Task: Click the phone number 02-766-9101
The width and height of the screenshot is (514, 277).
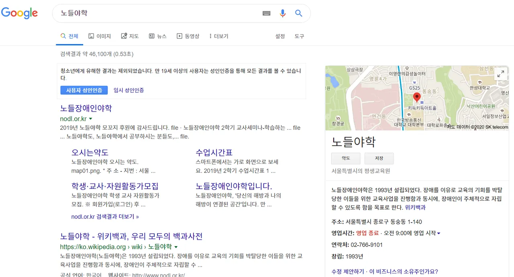Action: pos(367,245)
